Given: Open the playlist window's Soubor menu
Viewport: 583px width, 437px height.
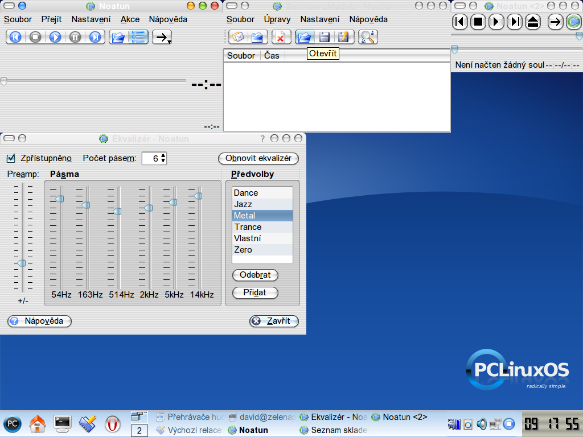Looking at the screenshot, I should click(x=240, y=19).
